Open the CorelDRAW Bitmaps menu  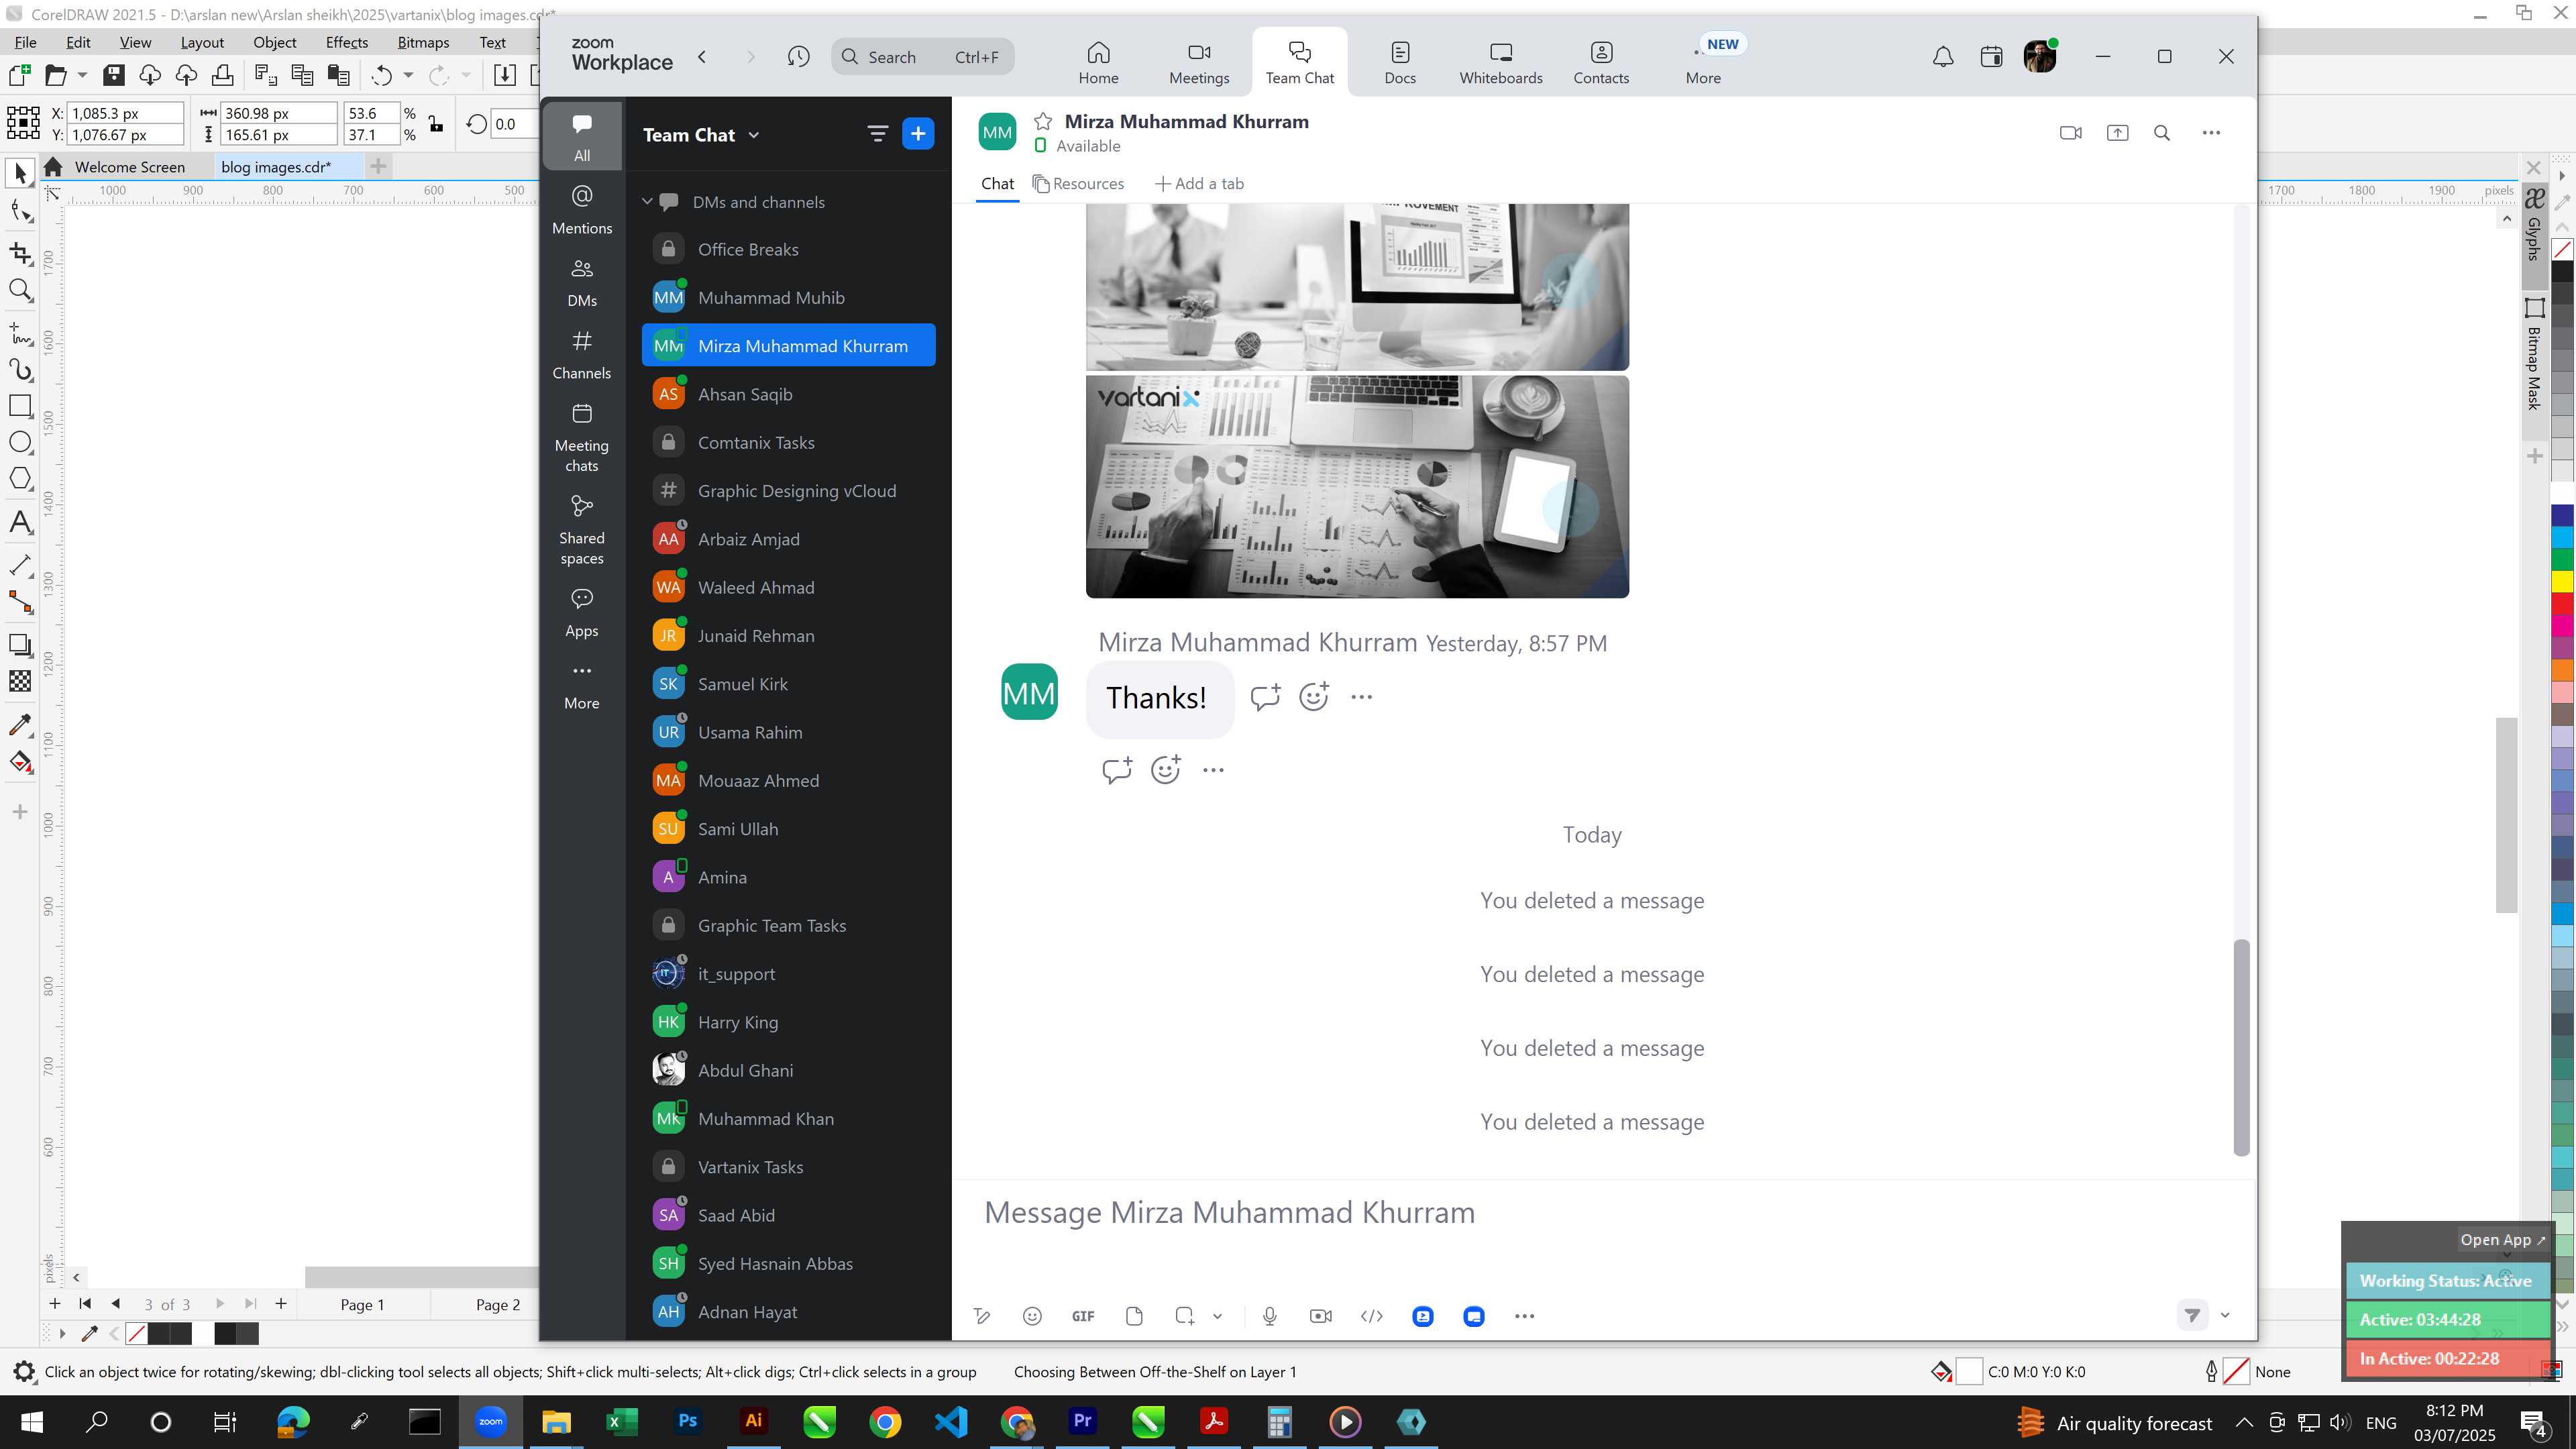point(423,42)
